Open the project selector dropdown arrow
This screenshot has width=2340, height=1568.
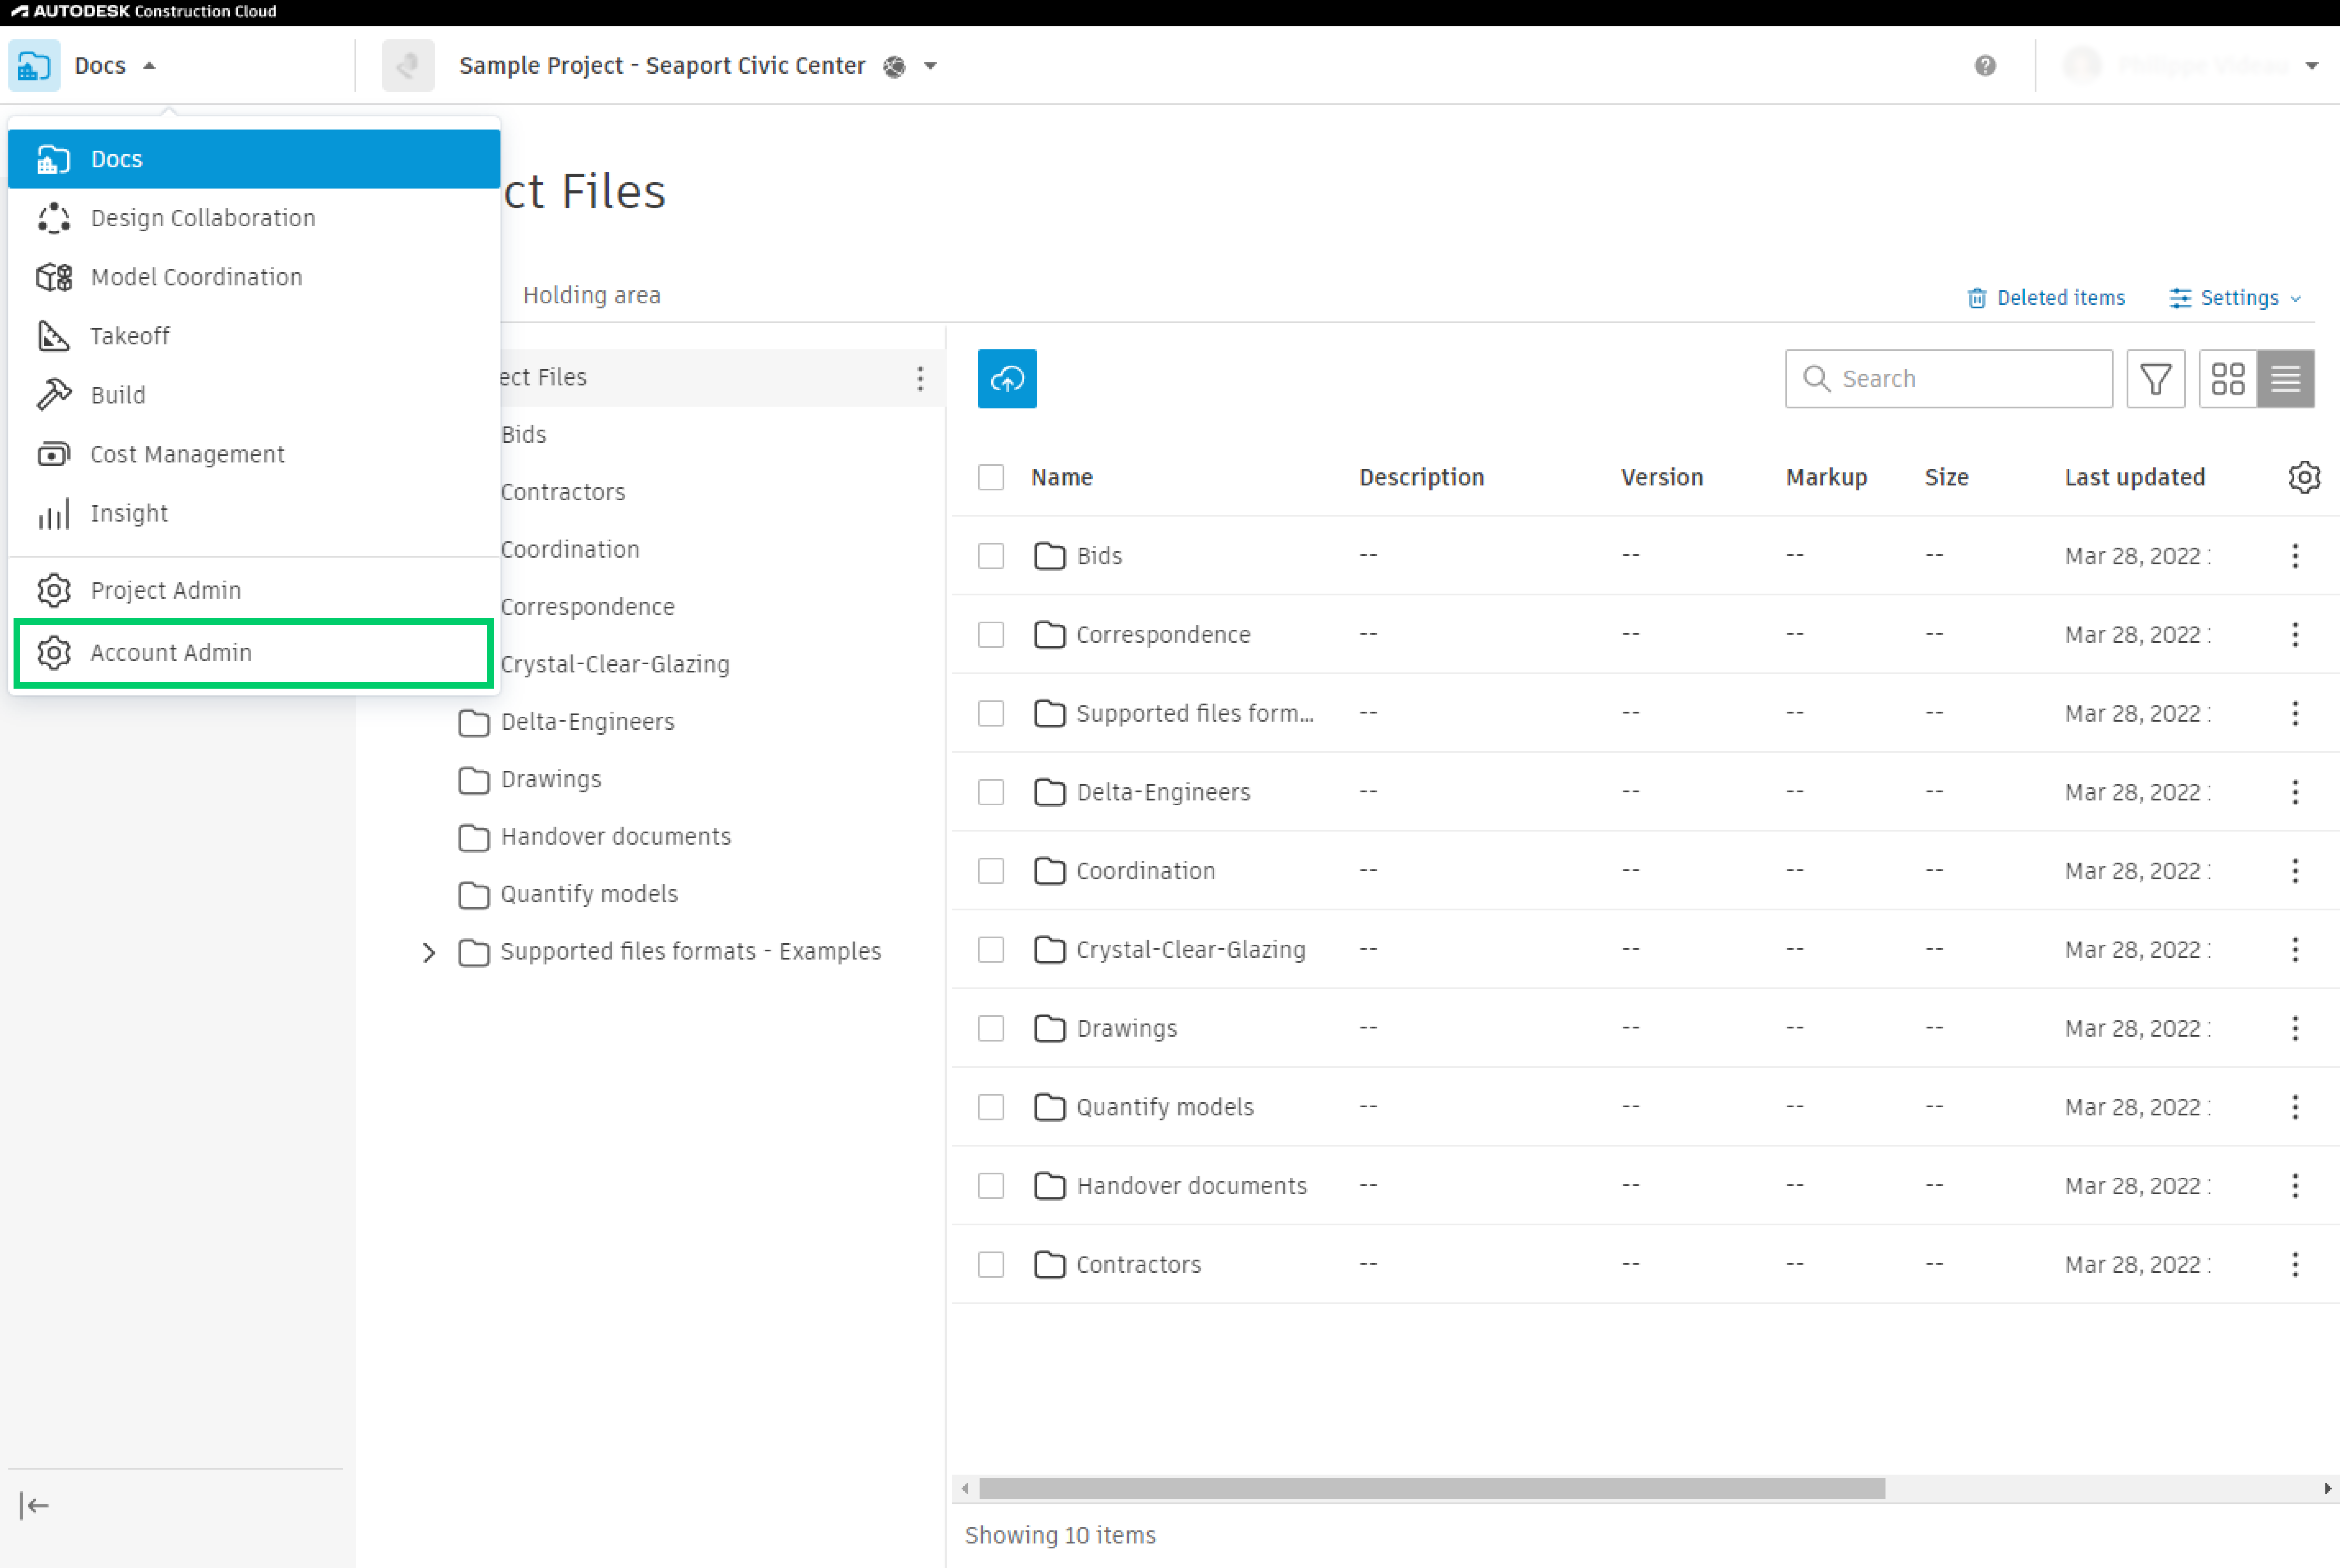pos(930,66)
